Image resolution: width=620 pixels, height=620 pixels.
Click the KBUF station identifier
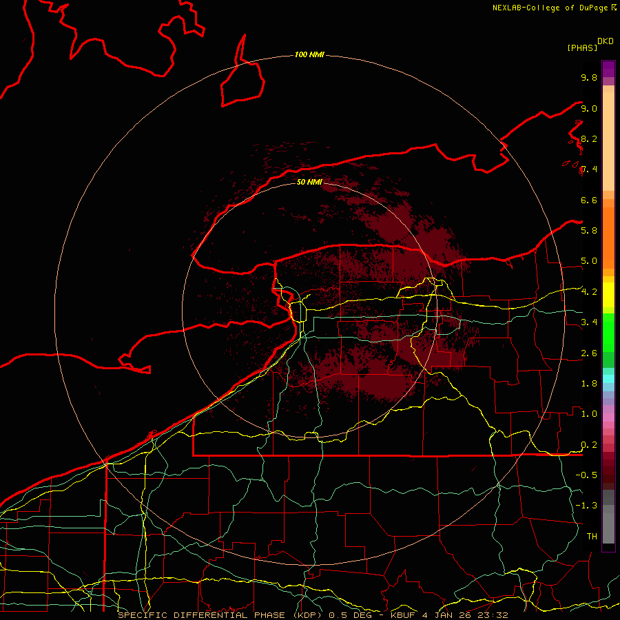click(x=404, y=615)
